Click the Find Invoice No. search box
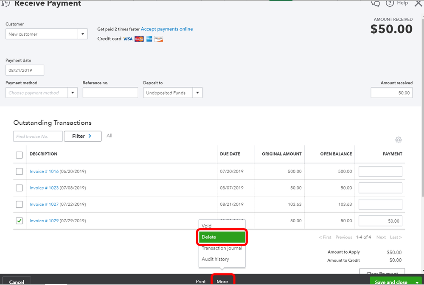 click(x=38, y=136)
